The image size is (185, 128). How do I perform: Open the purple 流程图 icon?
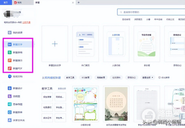[10, 96]
